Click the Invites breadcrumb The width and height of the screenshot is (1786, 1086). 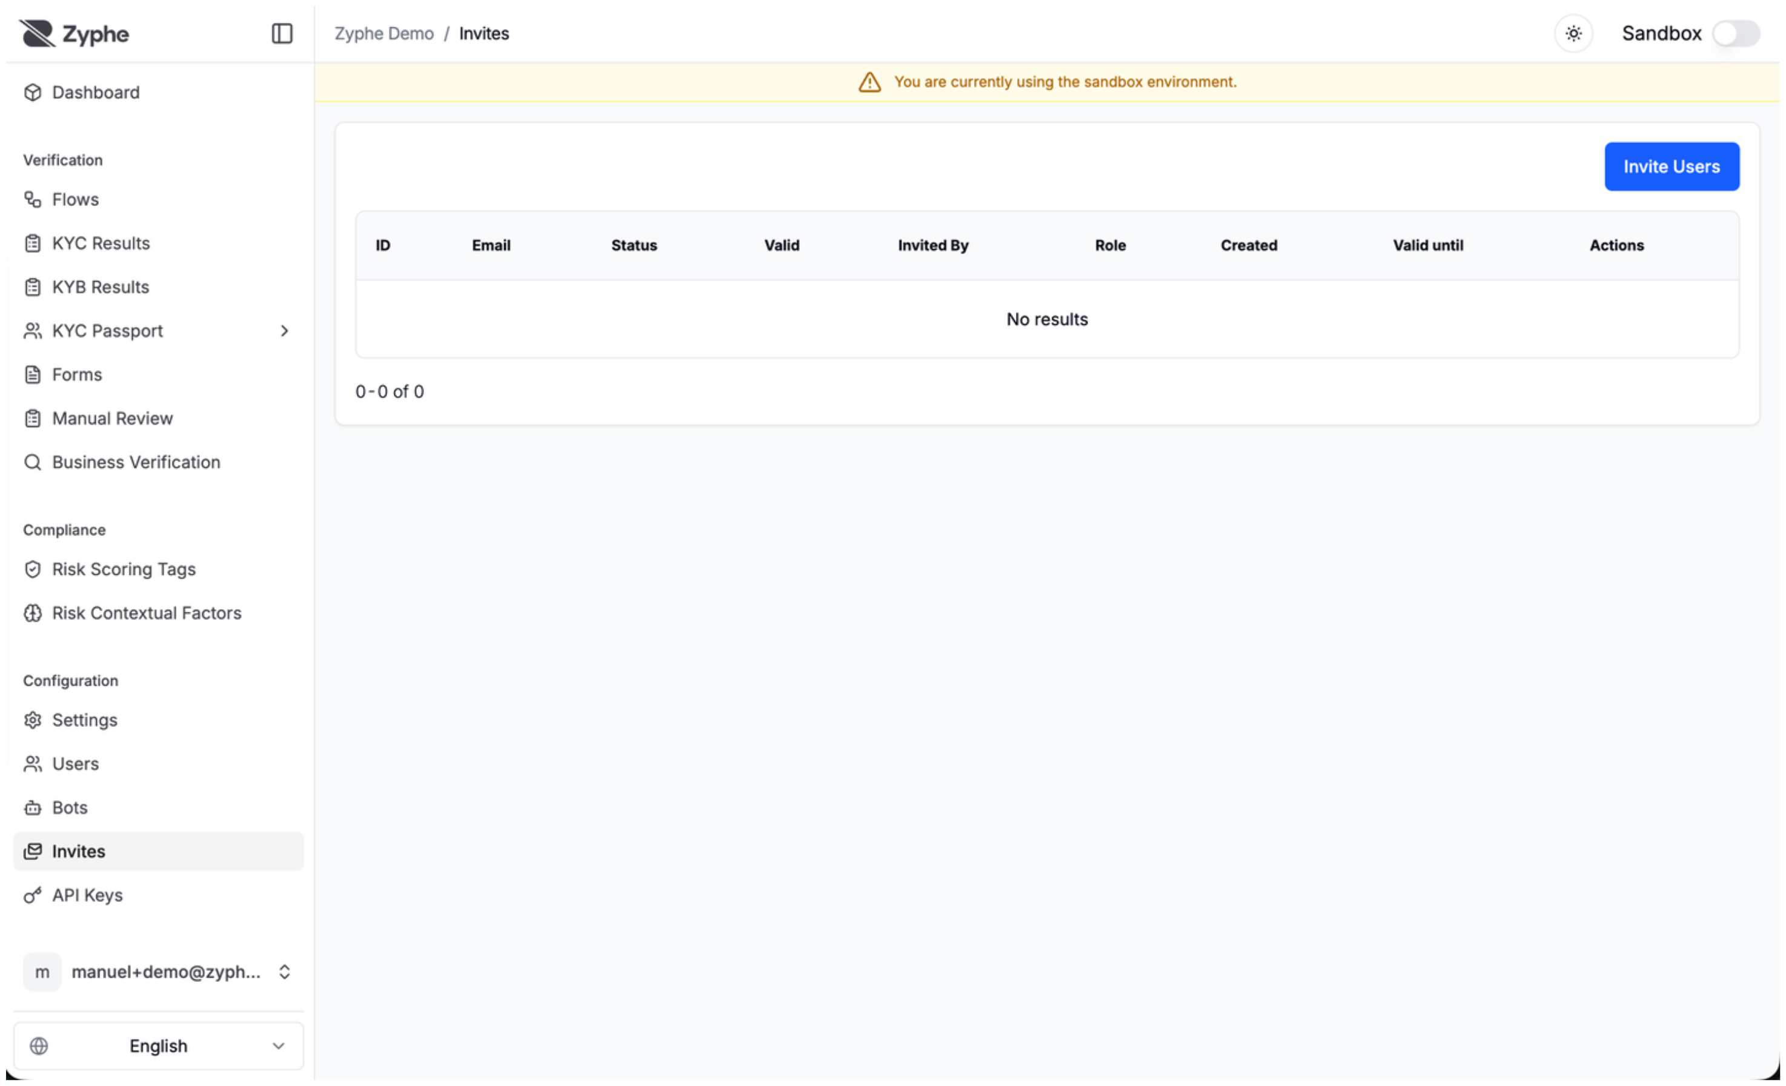484,33
